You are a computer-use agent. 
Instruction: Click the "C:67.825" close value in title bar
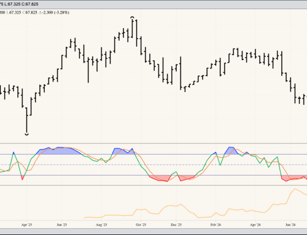pos(30,4)
